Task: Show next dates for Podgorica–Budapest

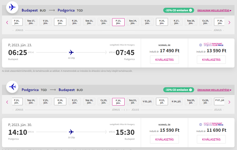Action: point(229,102)
